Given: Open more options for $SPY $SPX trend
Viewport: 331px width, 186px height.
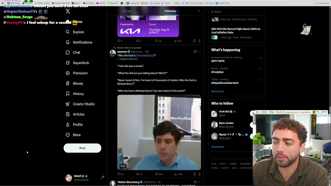Looking at the screenshot, I should click(261, 58).
